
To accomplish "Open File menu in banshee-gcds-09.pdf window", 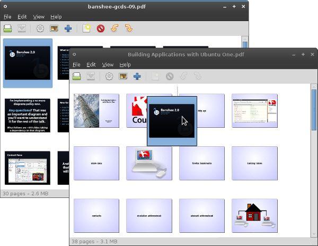I will 7,17.
